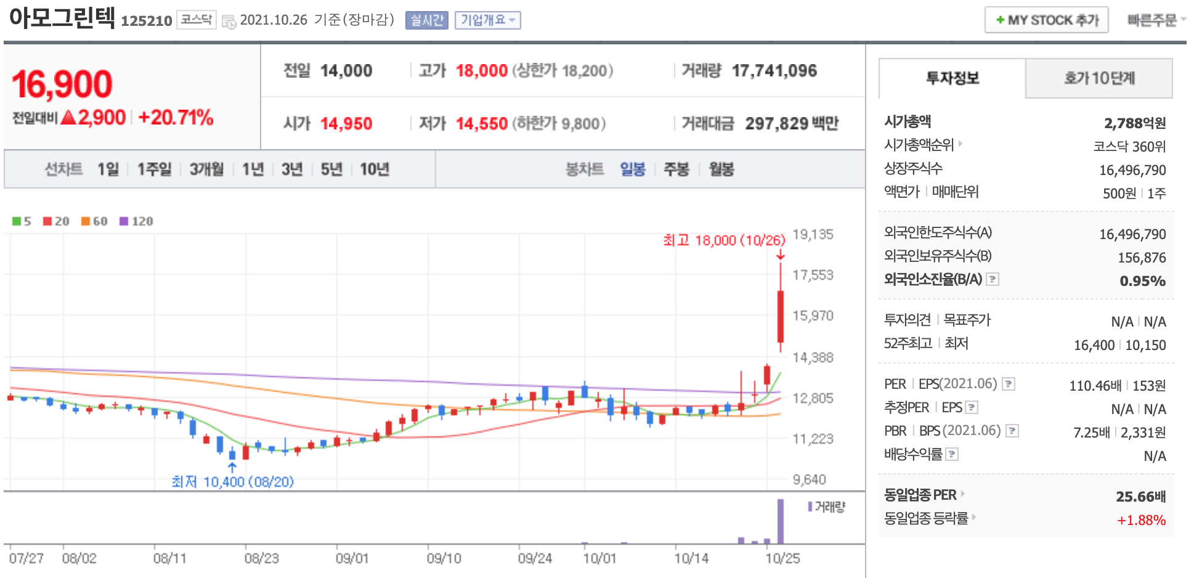Click the 0.95% foreign ownership ratio
The height and width of the screenshot is (578, 1194).
click(1143, 281)
